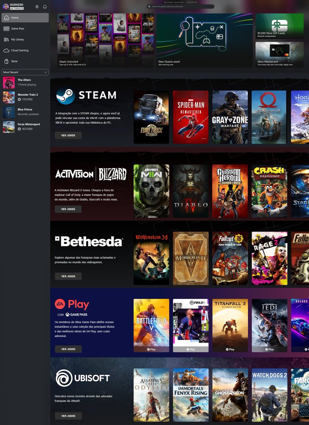The height and width of the screenshot is (425, 309).
Task: Open Titanfall 2 Ultimate Edition cover
Action: point(230,325)
